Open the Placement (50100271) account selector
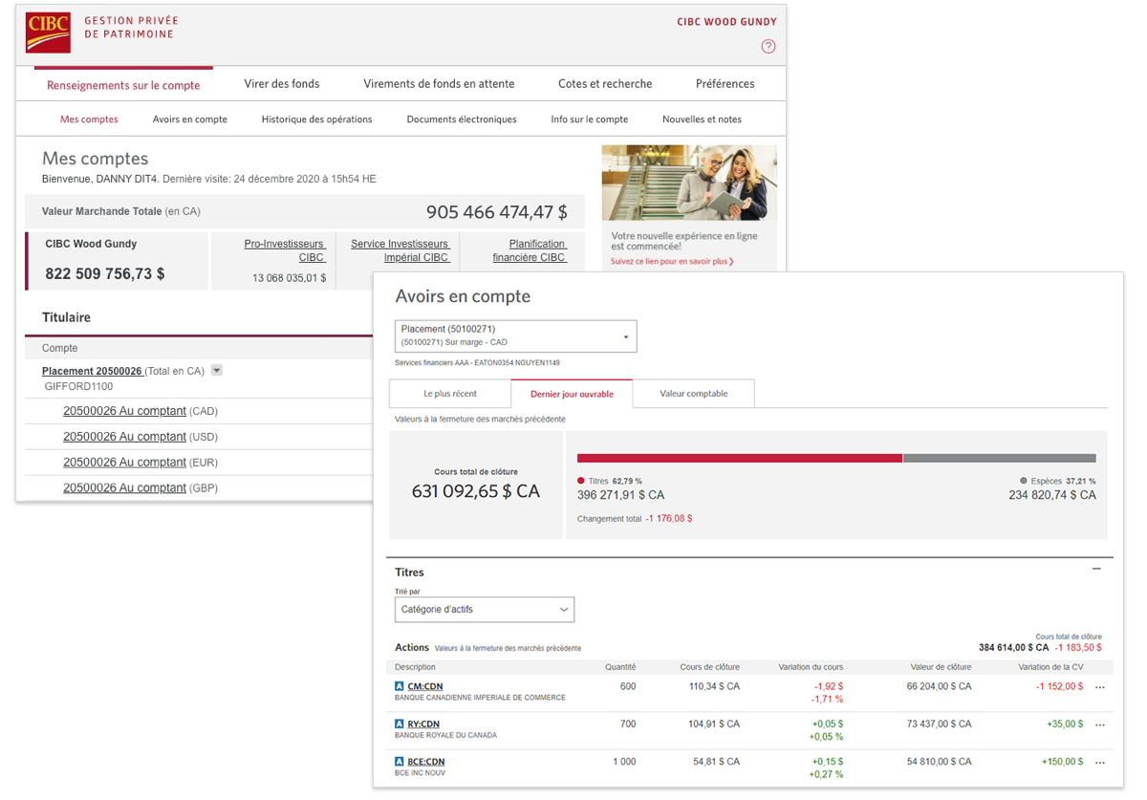 pyautogui.click(x=515, y=335)
